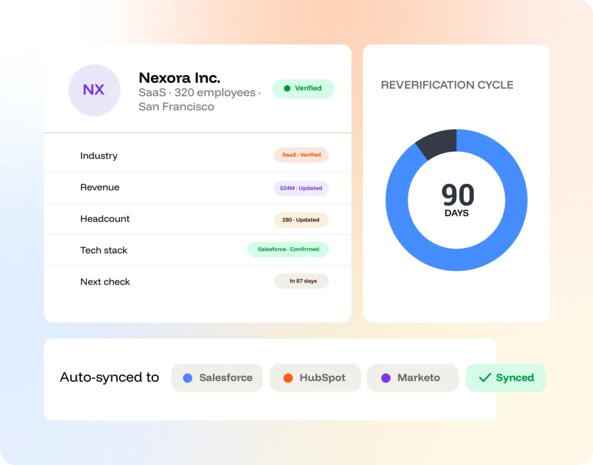593x465 pixels.
Task: Click the Reverification Cycle heading
Action: [x=447, y=85]
